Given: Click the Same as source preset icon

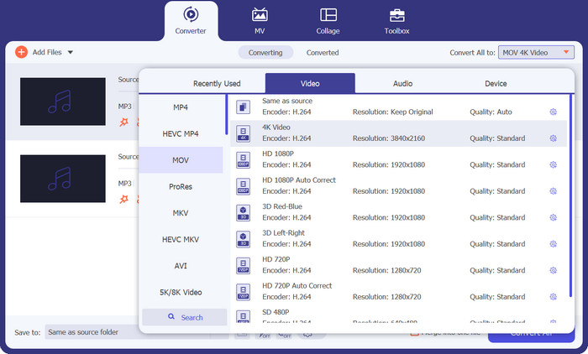Looking at the screenshot, I should tap(243, 107).
